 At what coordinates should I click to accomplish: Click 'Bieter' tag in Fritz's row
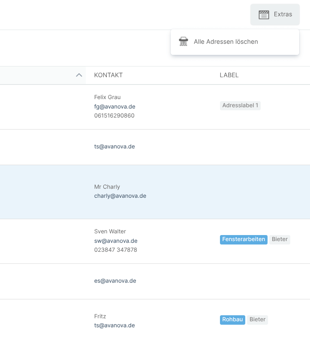[257, 320]
